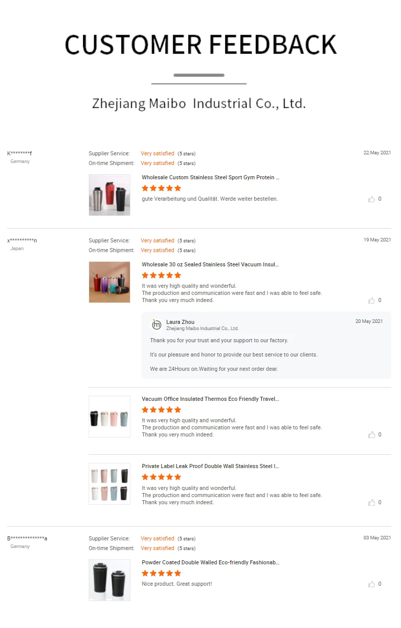
Task: Click Laura Zhou's name in the reply
Action: click(180, 322)
